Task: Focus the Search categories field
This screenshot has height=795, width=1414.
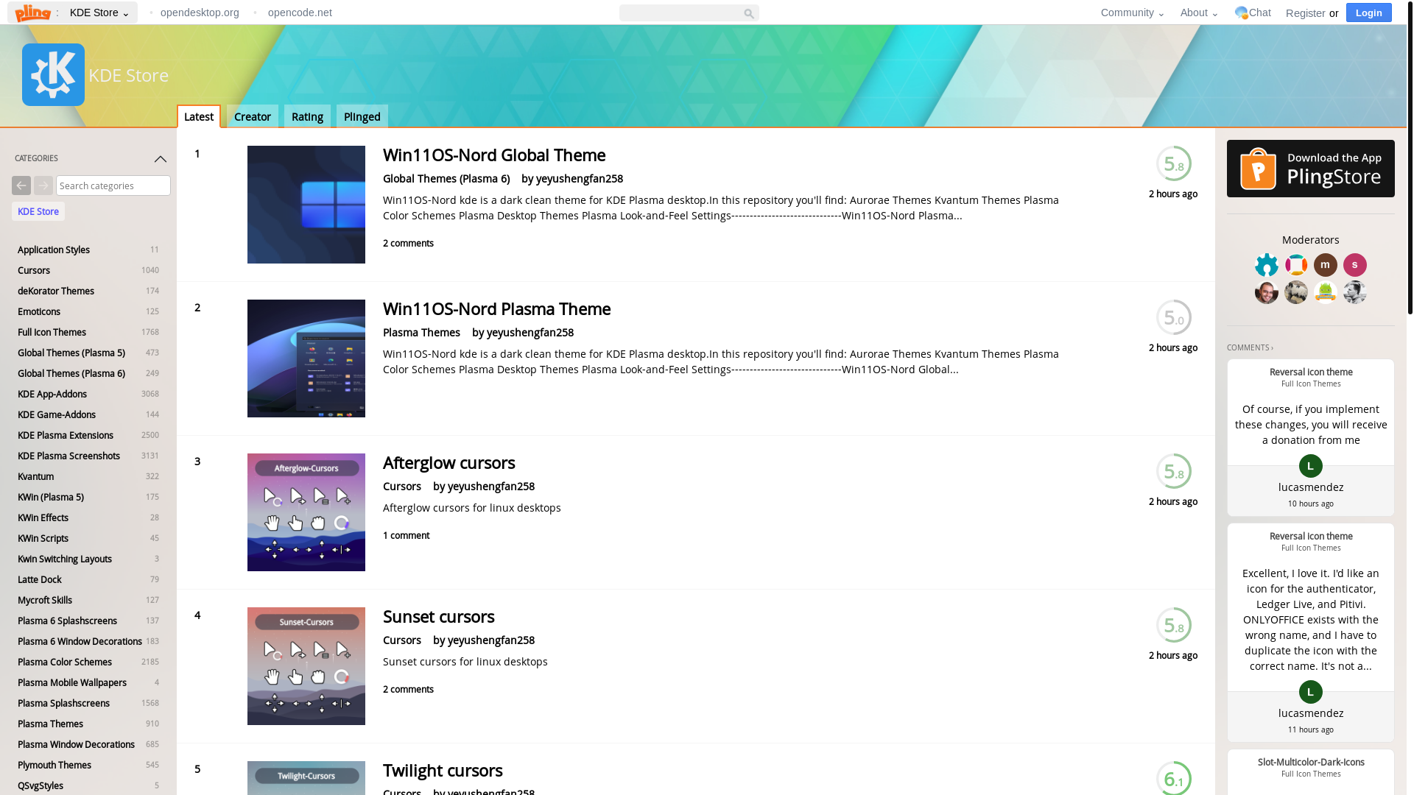Action: tap(113, 185)
